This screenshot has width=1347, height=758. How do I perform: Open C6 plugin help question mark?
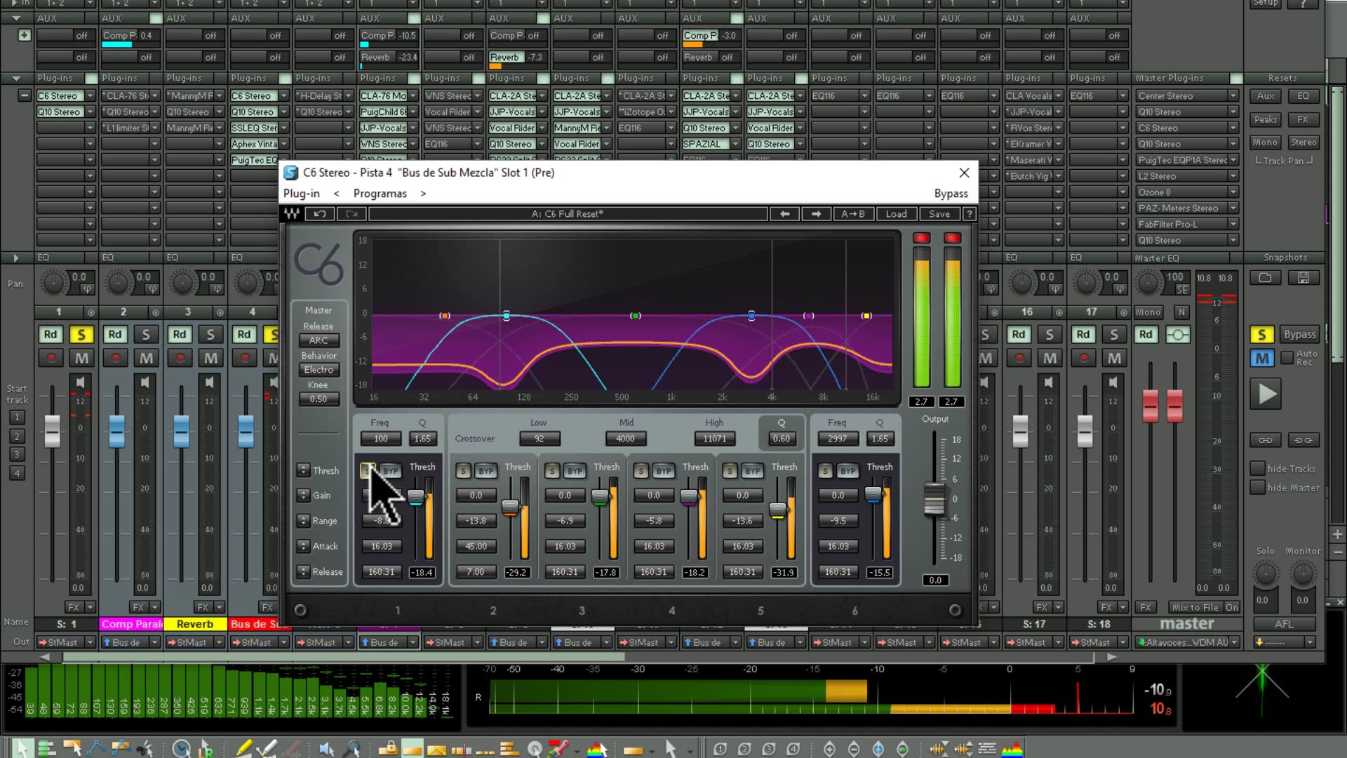click(x=969, y=214)
